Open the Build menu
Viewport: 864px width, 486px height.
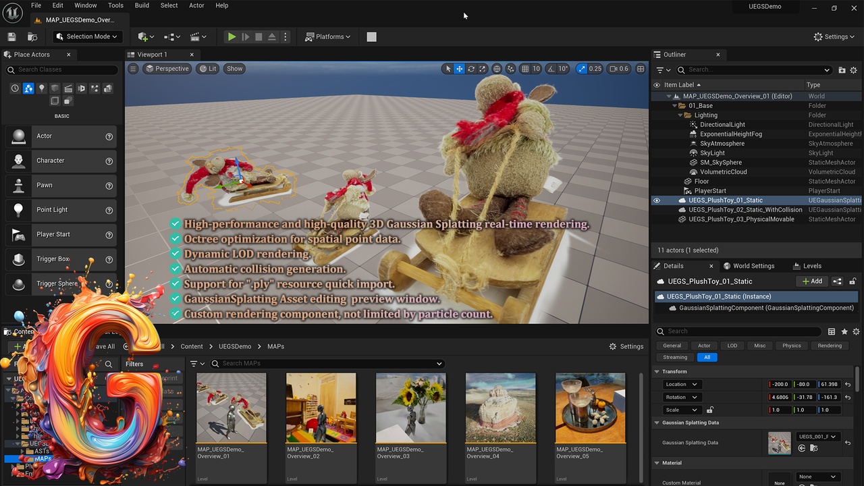coord(142,5)
